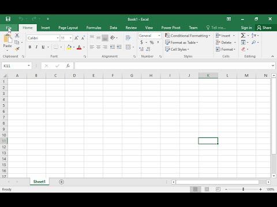Set Middle Align for cell text

[98, 37]
